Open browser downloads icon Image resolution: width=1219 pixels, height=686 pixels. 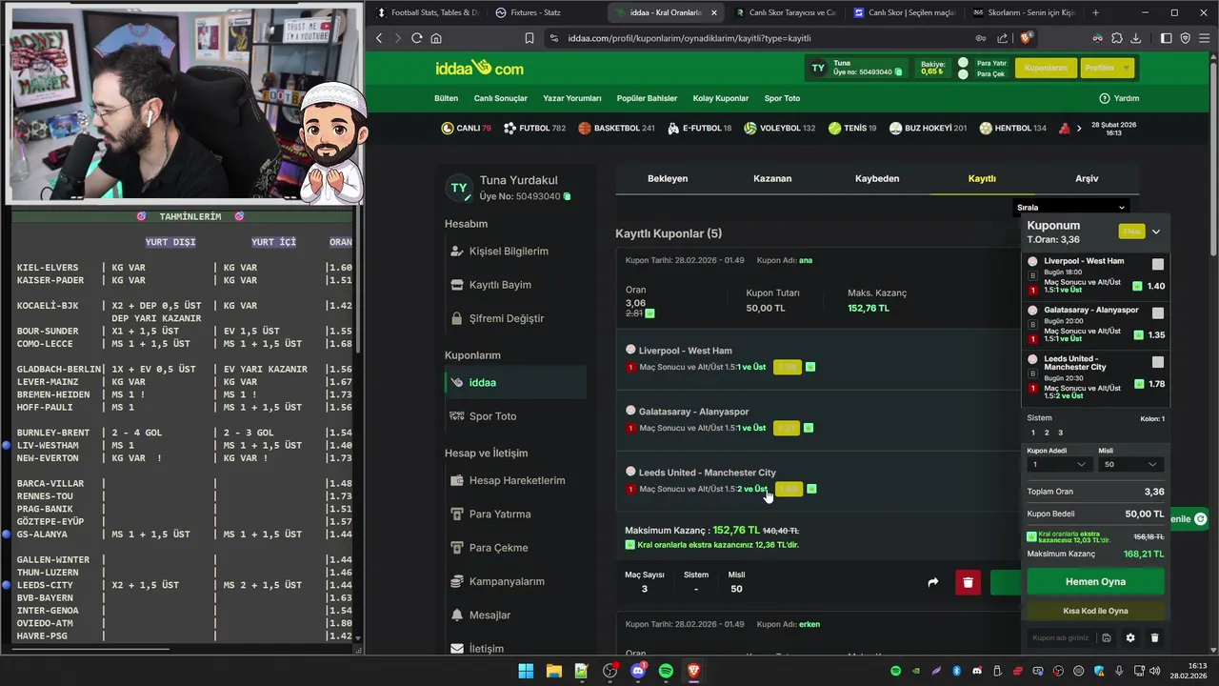[1135, 38]
